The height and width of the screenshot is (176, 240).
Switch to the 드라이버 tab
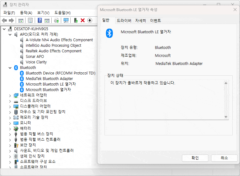[x=124, y=21]
